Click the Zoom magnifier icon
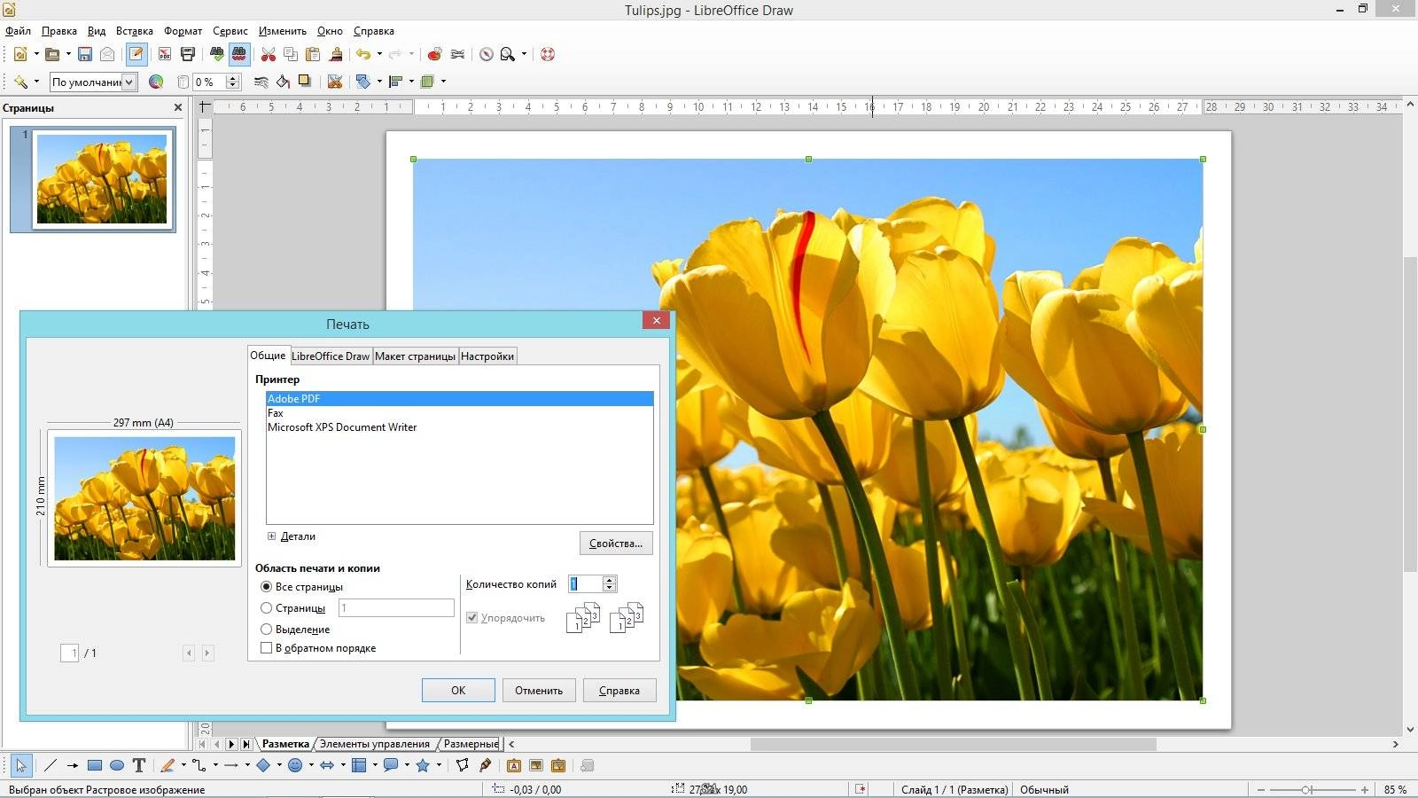Image resolution: width=1418 pixels, height=798 pixels. pos(508,54)
